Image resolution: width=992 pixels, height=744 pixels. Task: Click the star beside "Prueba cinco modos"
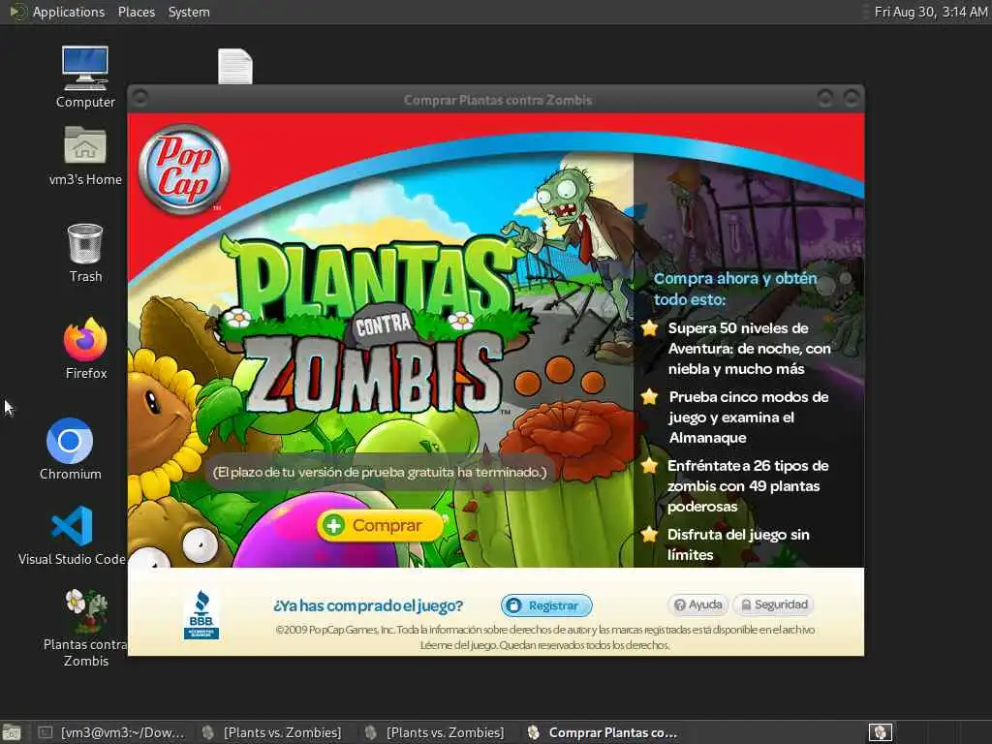tap(650, 396)
